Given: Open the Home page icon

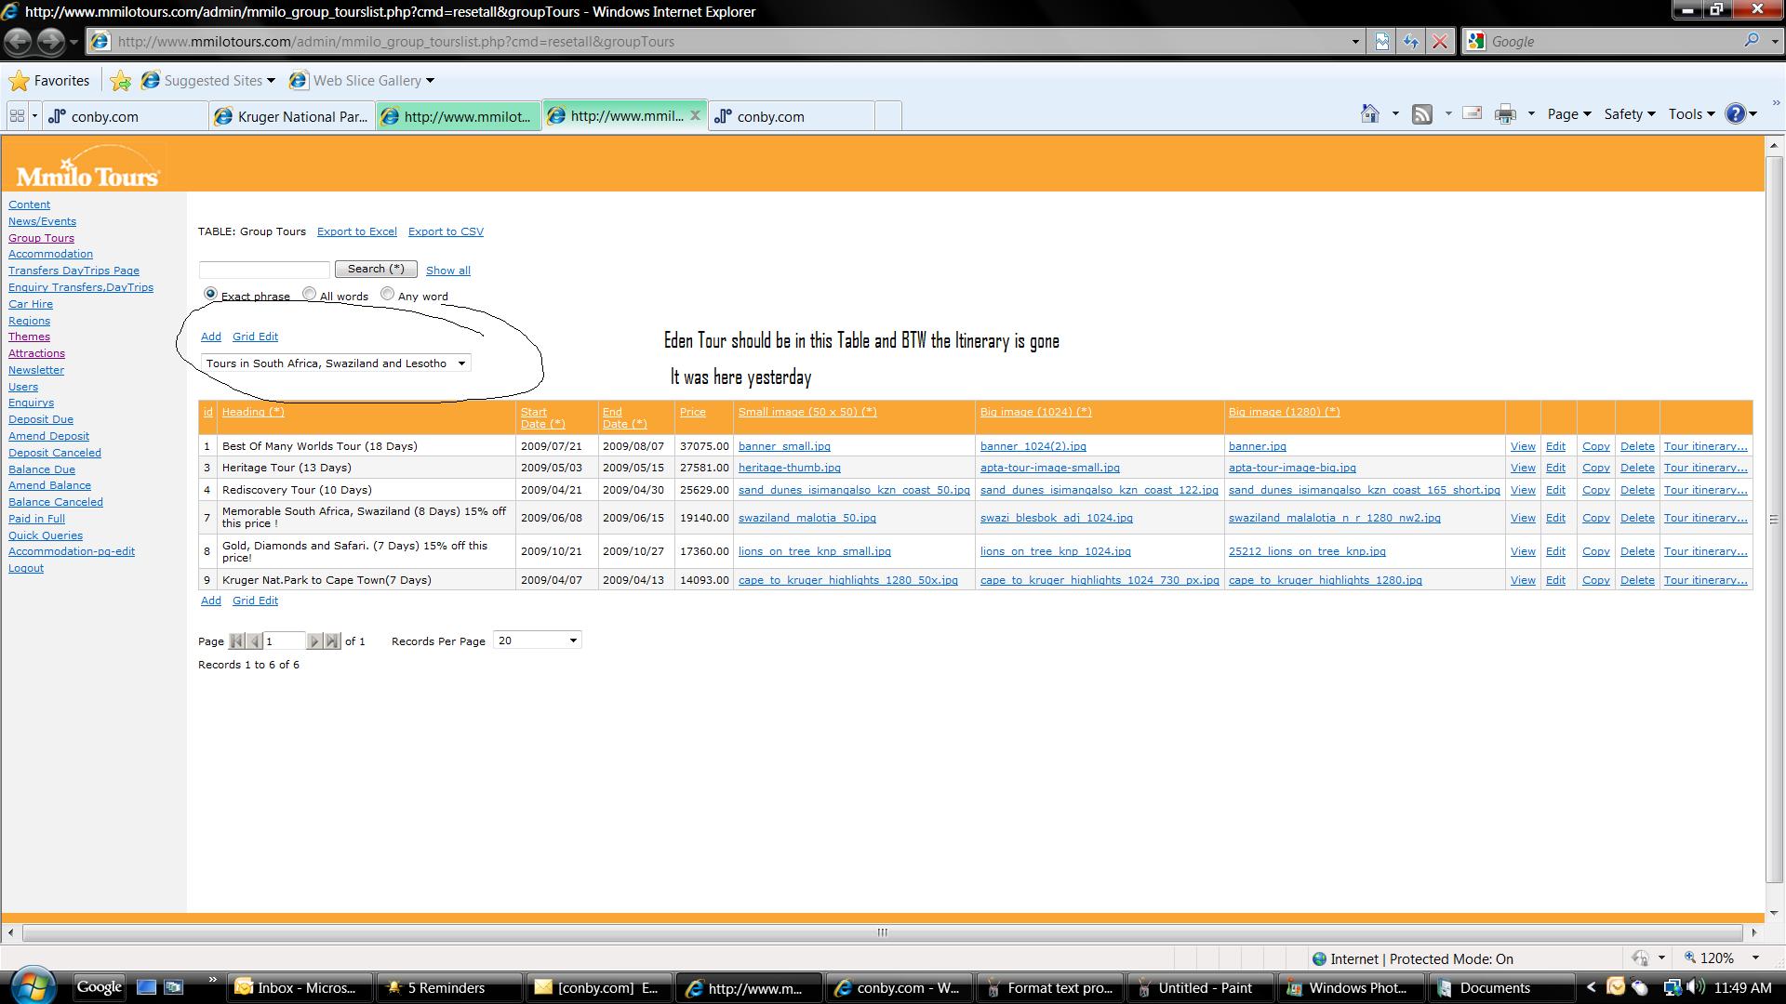Looking at the screenshot, I should click(x=1369, y=114).
